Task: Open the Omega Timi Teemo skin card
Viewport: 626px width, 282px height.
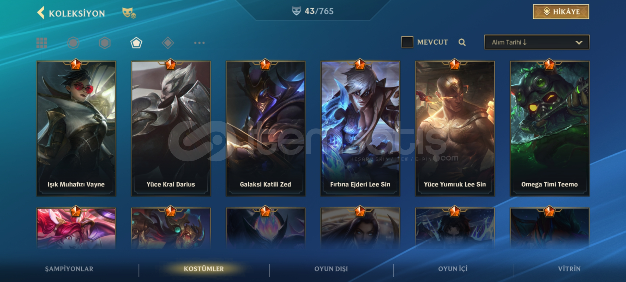Action: pos(550,128)
